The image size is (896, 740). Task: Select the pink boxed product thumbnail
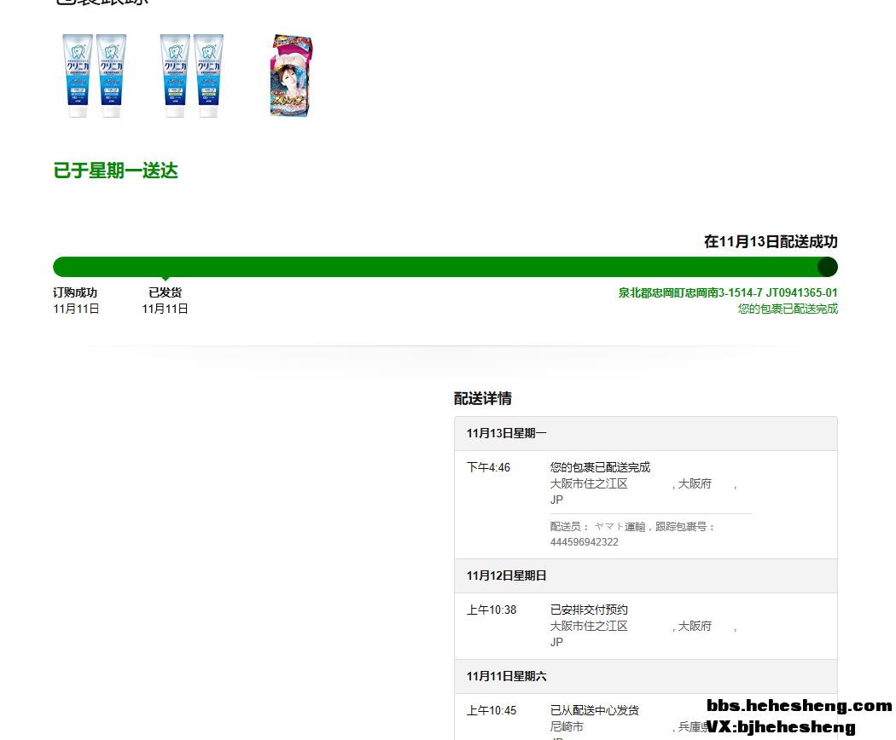291,76
